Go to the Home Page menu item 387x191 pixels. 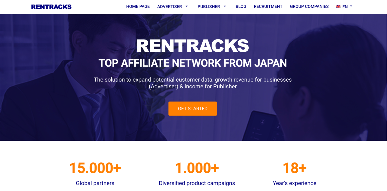coord(138,7)
